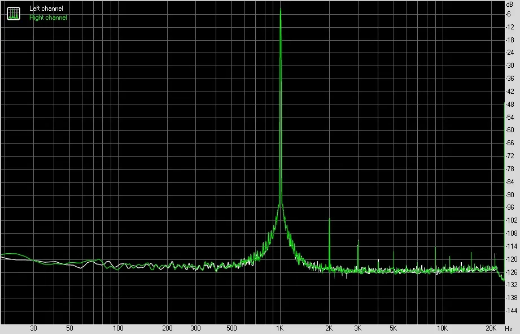Click the 10K frequency axis label
Screen dimensions: 520x334
click(x=442, y=328)
